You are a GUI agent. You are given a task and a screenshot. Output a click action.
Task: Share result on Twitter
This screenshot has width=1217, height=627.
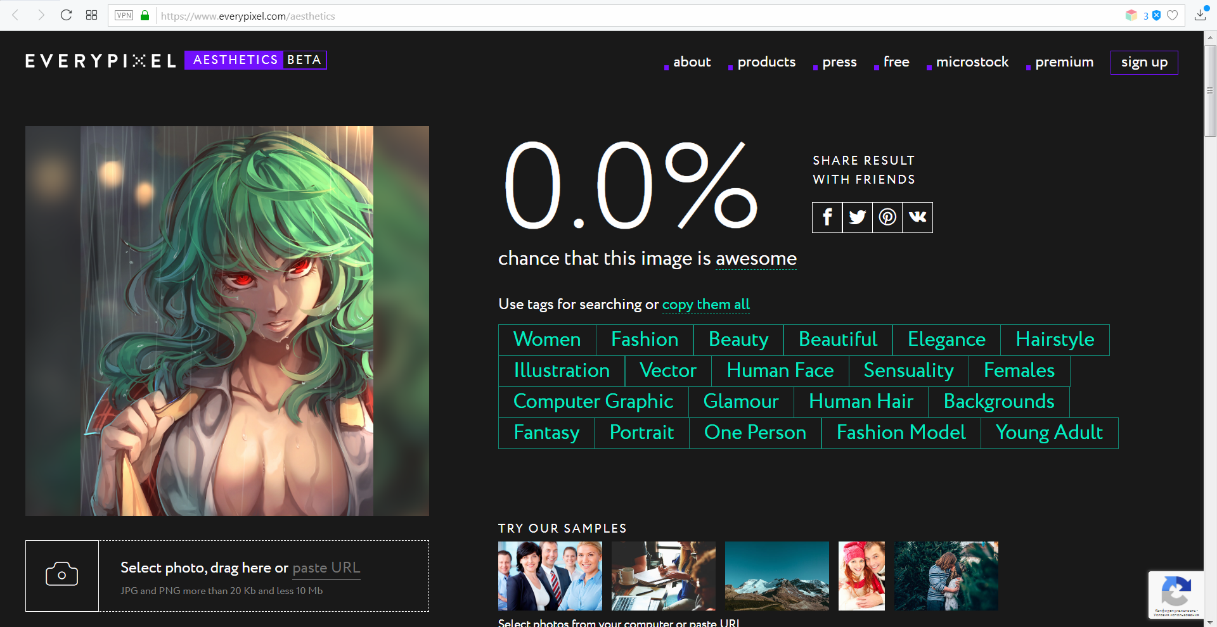(858, 217)
